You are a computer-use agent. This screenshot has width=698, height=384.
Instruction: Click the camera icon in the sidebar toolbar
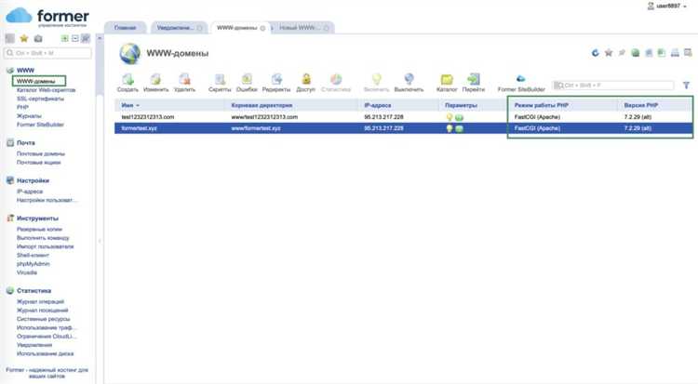click(x=38, y=39)
